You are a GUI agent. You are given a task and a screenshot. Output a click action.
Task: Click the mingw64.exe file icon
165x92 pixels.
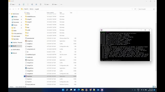coord(26,68)
